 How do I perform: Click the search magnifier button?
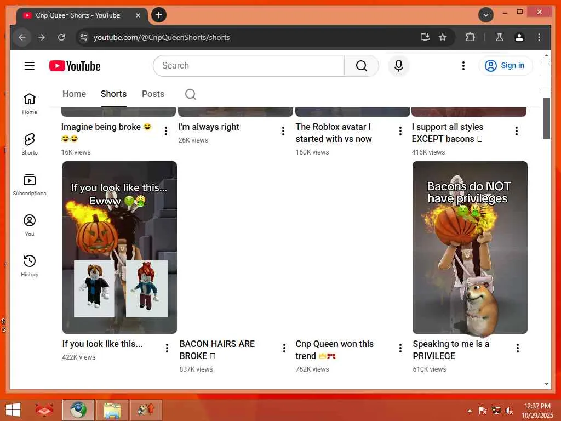(x=362, y=66)
